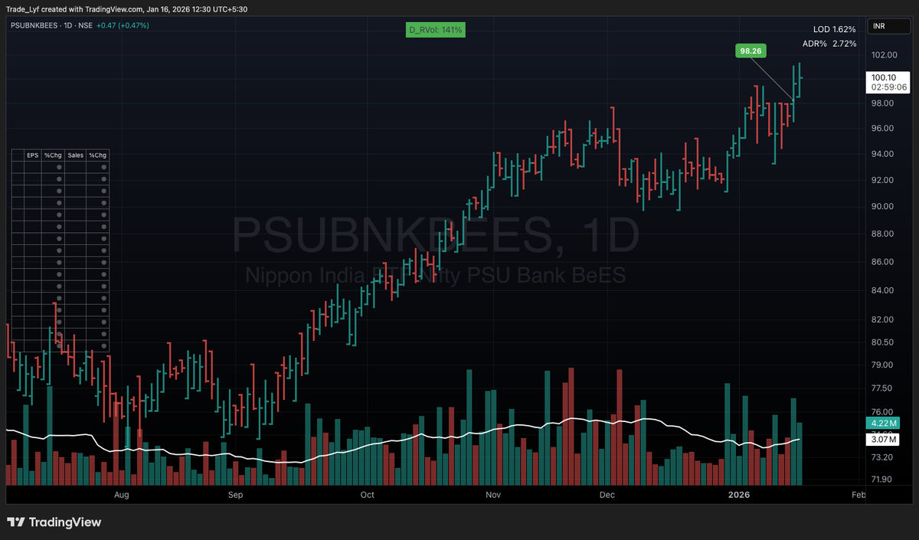This screenshot has width=919, height=540.
Task: Click the D_RVol: 141% green label
Action: point(435,29)
